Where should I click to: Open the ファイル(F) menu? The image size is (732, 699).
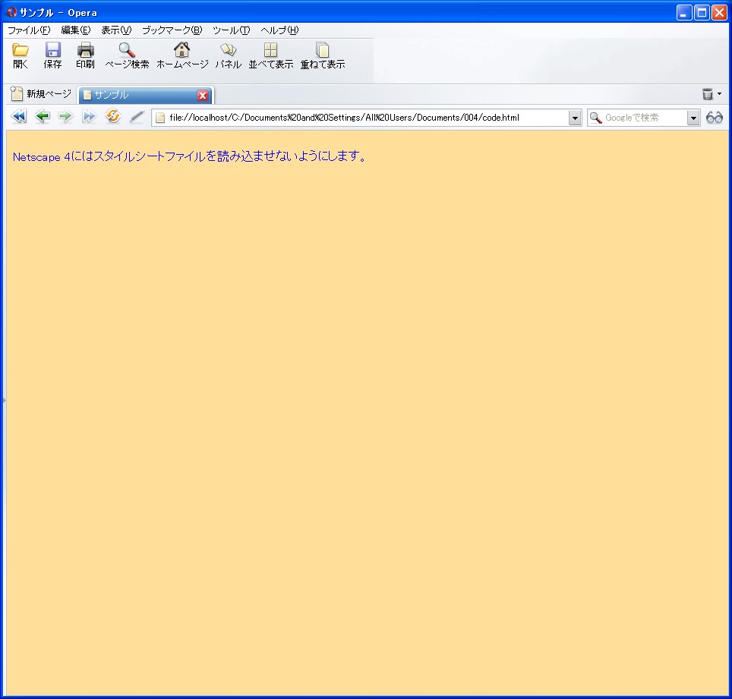coord(29,30)
